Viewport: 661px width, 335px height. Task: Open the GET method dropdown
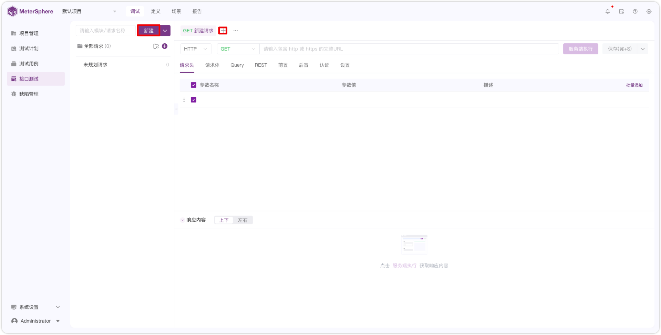coord(238,49)
